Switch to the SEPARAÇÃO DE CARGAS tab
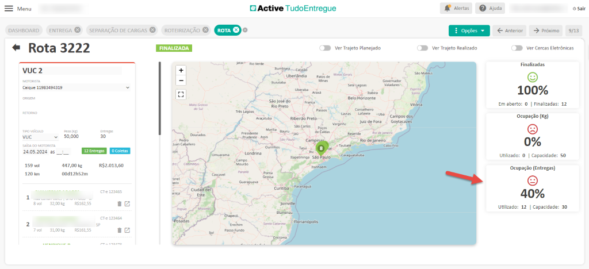 [118, 30]
